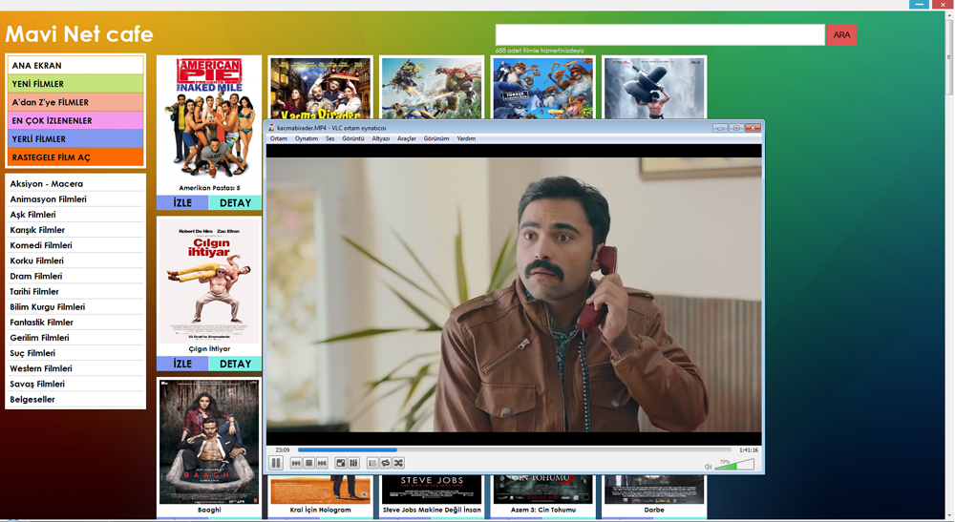Click DETAY for Amerikan Pastası 5
The image size is (955, 522).
click(235, 203)
